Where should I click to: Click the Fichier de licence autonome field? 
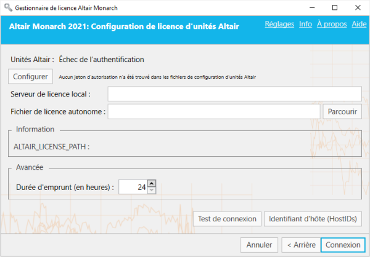[x=213, y=111]
